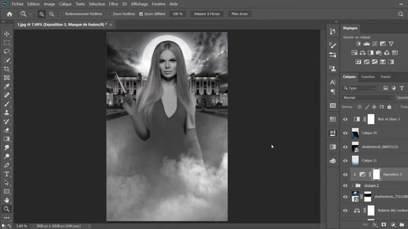Select the Horizontal Type tool

coord(7,174)
